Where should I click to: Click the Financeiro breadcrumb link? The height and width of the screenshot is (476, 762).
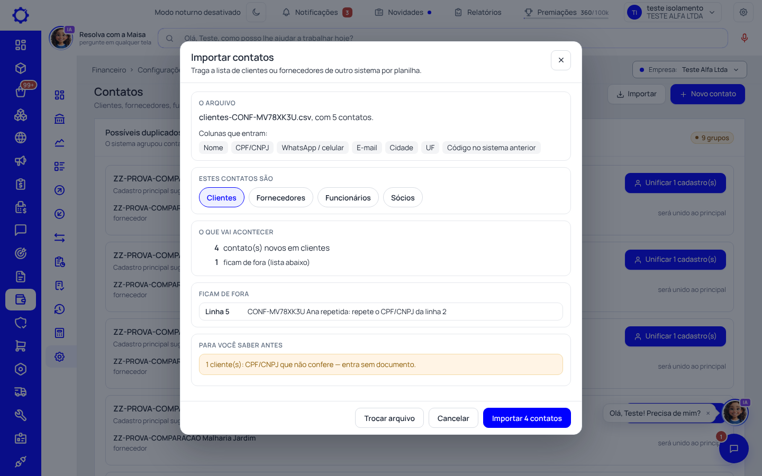109,70
